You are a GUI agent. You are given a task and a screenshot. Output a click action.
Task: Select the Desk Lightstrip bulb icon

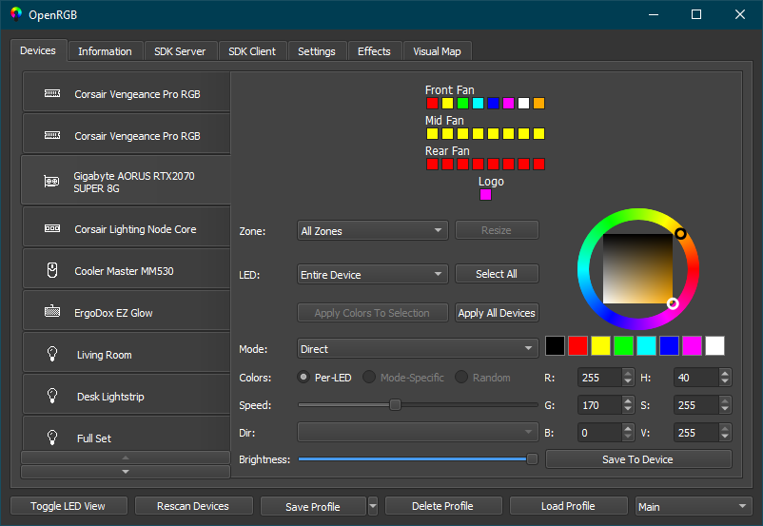pyautogui.click(x=53, y=396)
